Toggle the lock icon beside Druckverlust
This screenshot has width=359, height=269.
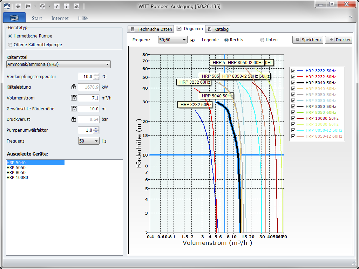[74, 119]
